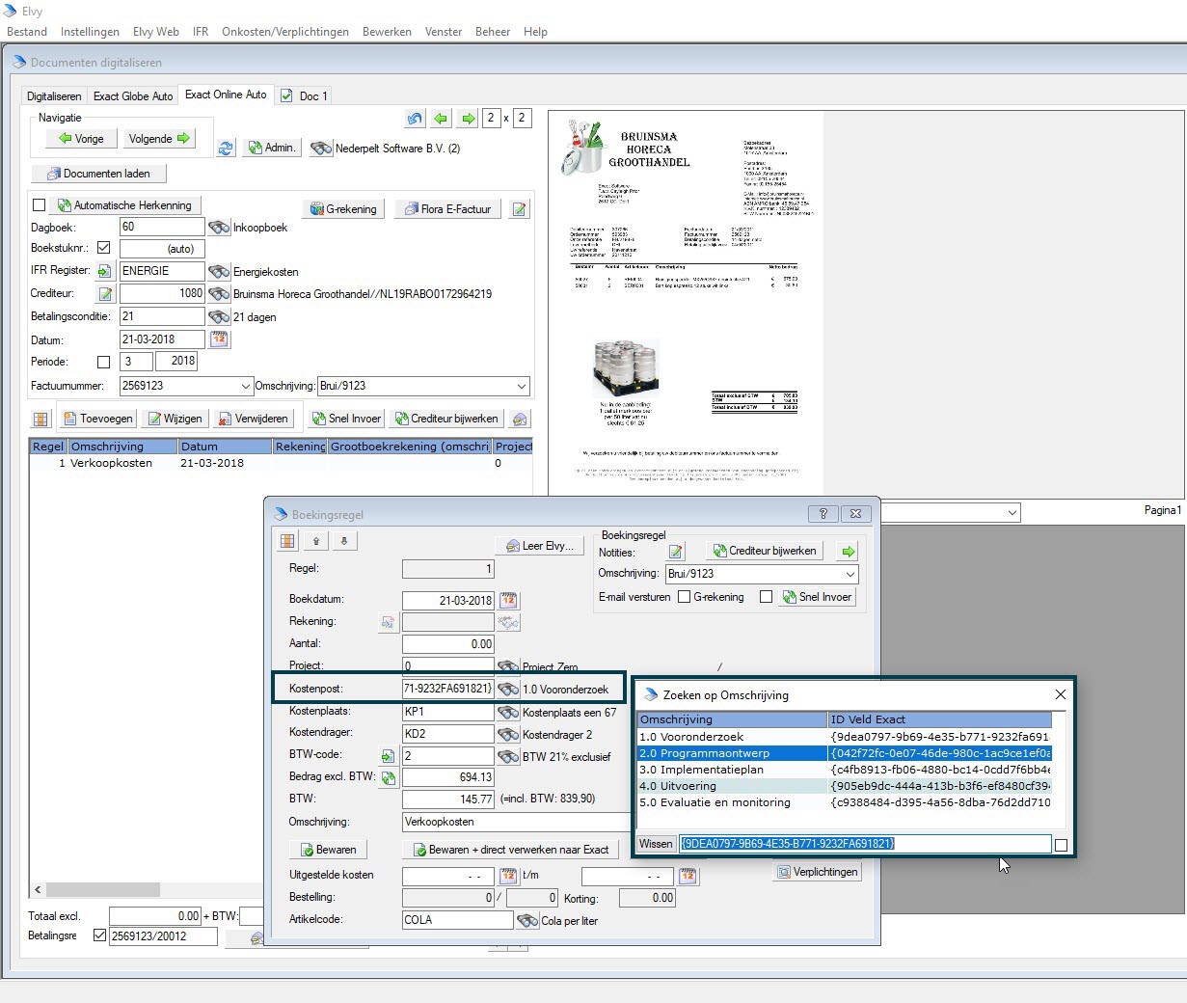Screen dimensions: 1187x1003
Task: Enable the Automatische Herkenning checkbox
Action: (x=40, y=204)
